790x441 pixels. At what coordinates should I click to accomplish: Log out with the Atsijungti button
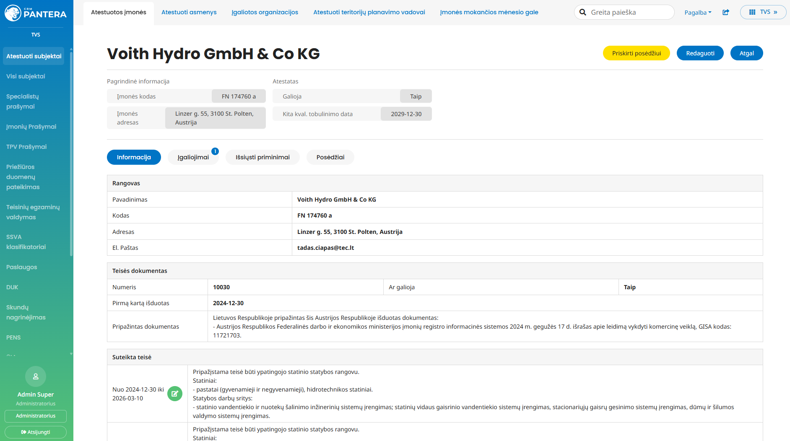coord(36,432)
